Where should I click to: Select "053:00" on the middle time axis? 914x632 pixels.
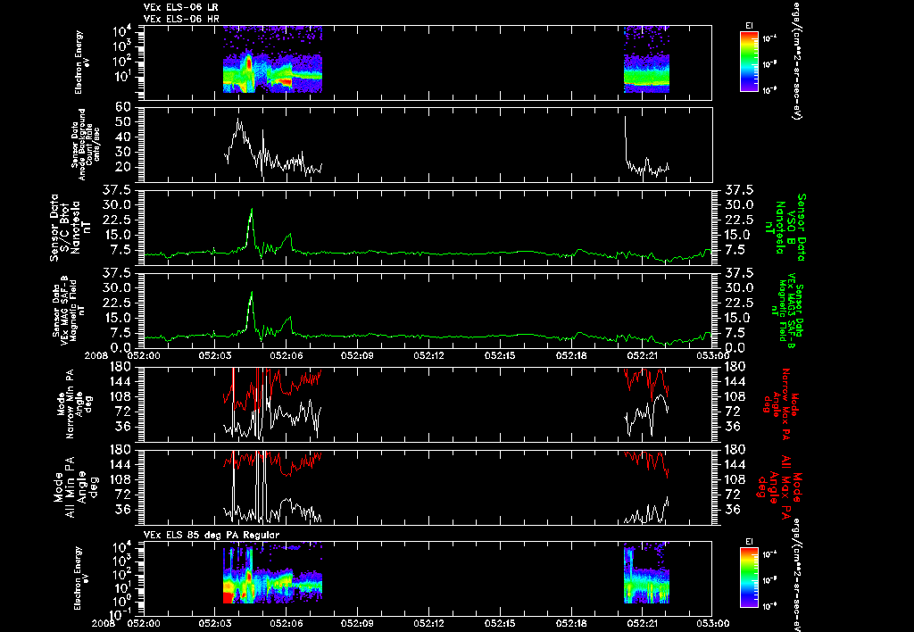(713, 355)
